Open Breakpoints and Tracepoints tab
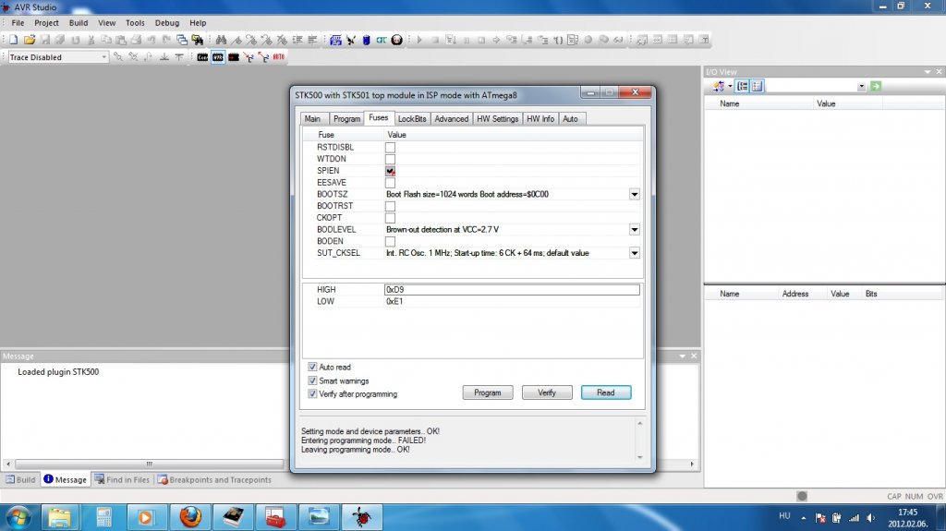This screenshot has width=946, height=531. tap(214, 479)
